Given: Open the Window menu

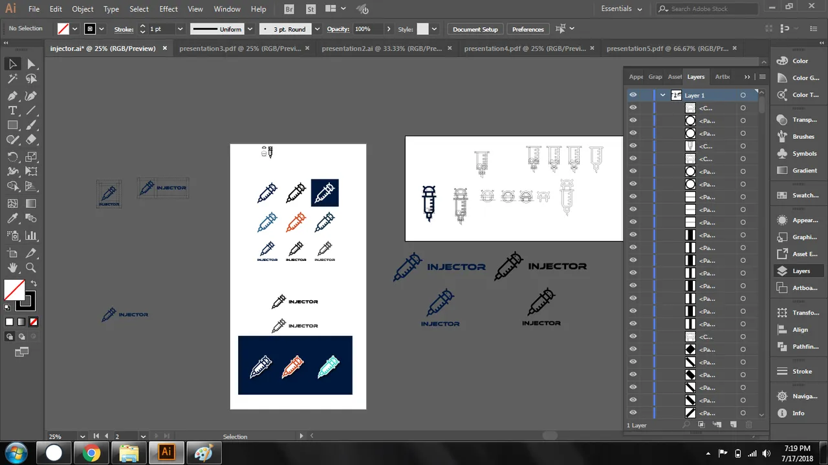Looking at the screenshot, I should coord(227,9).
